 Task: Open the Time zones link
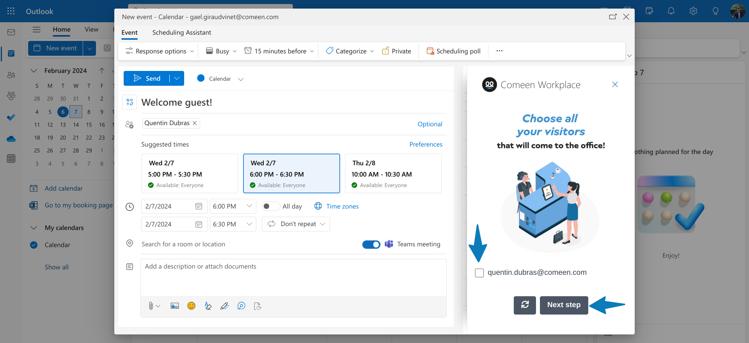[337, 206]
